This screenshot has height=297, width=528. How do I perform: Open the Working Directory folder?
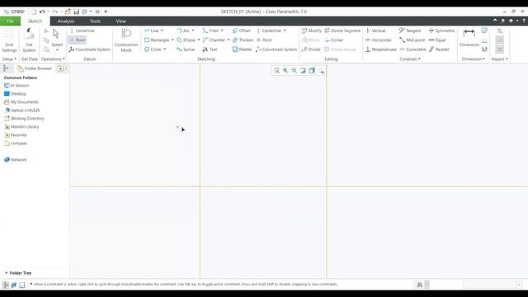(x=24, y=119)
